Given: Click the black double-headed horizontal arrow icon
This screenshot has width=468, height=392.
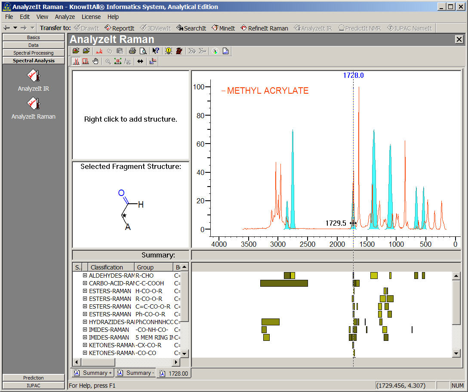Looking at the screenshot, I should (x=140, y=61).
